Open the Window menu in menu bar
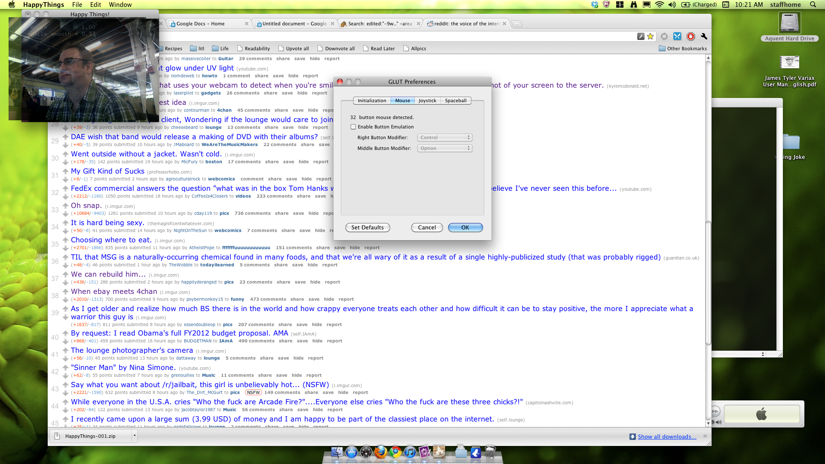The height and width of the screenshot is (464, 825). pyautogui.click(x=120, y=5)
